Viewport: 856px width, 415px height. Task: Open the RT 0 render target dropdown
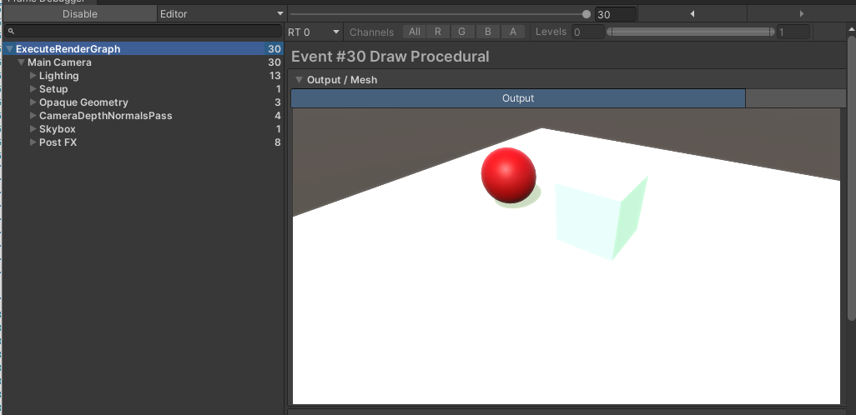314,32
